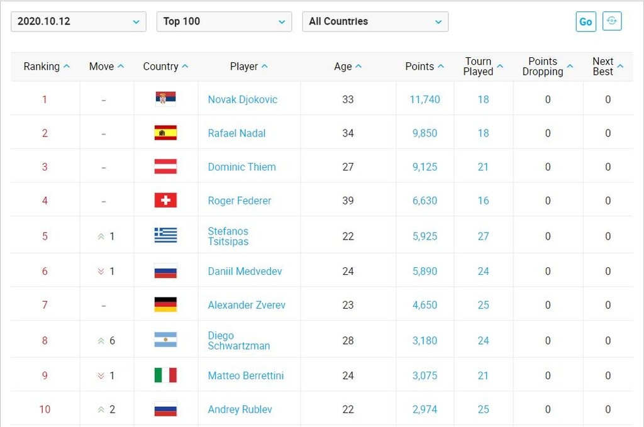Click the Spain flag icon
This screenshot has width=644, height=427.
165,133
